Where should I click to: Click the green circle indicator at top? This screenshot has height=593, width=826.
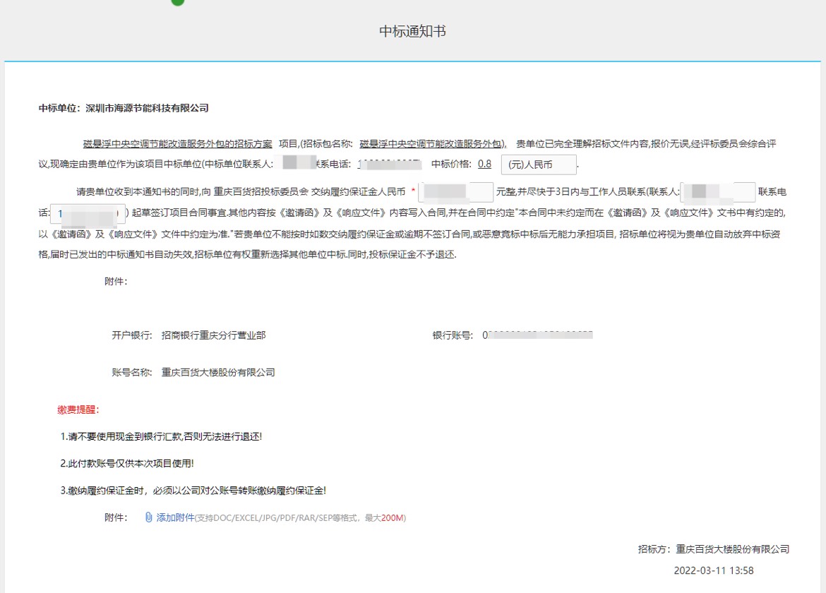point(178,2)
